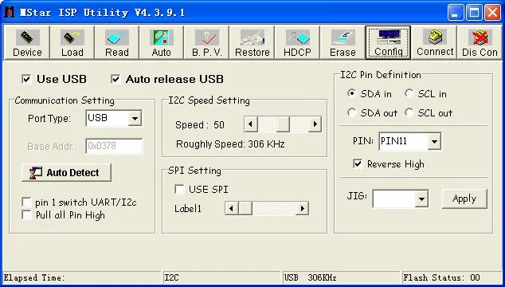505x287 pixels.
Task: Enable Pull all Pin High option
Action: pyautogui.click(x=26, y=214)
